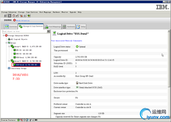Click the round grey premium feature icon
171x122 pixels.
point(24,120)
